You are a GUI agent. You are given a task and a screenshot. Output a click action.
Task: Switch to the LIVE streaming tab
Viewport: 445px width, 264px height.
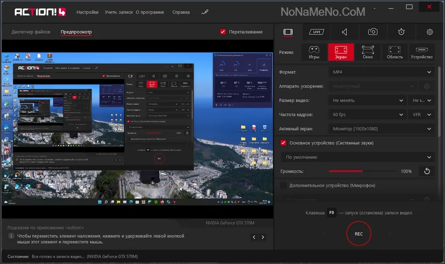click(x=316, y=32)
